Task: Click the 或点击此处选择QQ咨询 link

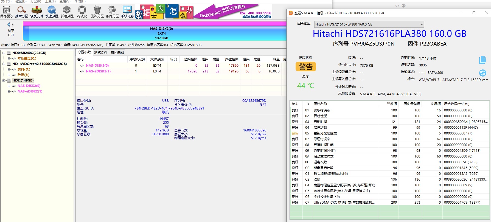Action: point(257,17)
